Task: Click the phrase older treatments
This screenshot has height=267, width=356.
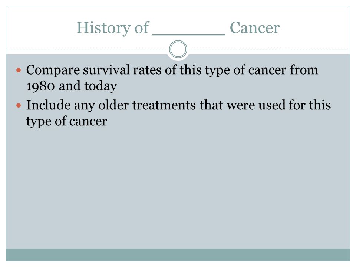Action: (x=147, y=105)
